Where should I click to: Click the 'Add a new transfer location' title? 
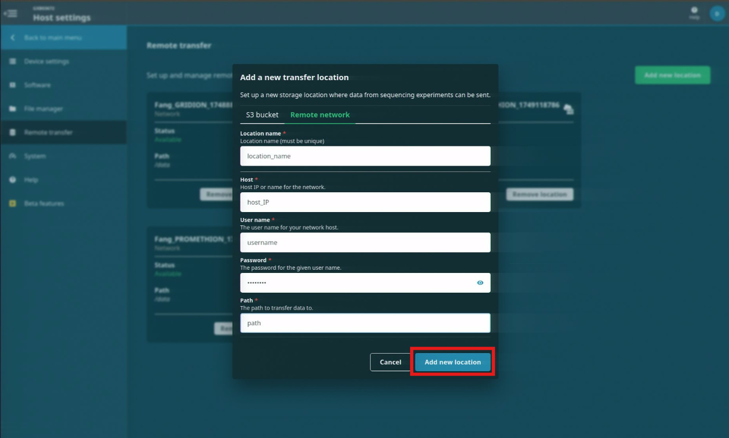(294, 77)
